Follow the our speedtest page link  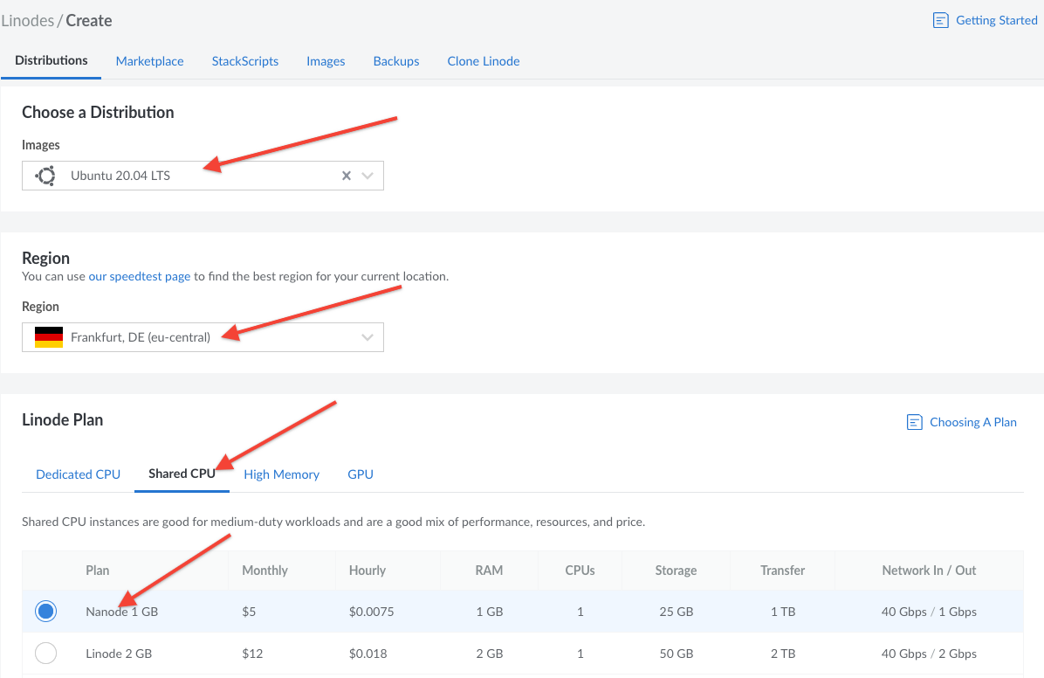(x=140, y=276)
